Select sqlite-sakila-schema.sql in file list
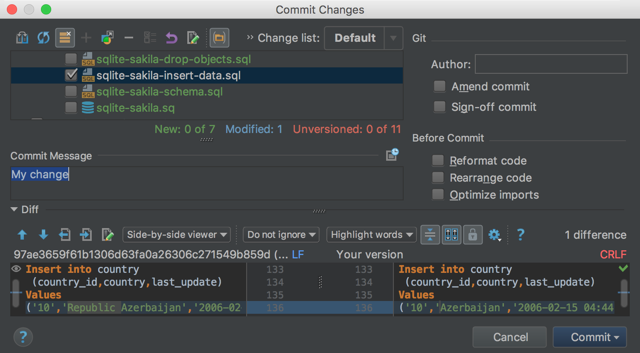The width and height of the screenshot is (640, 353). point(160,92)
